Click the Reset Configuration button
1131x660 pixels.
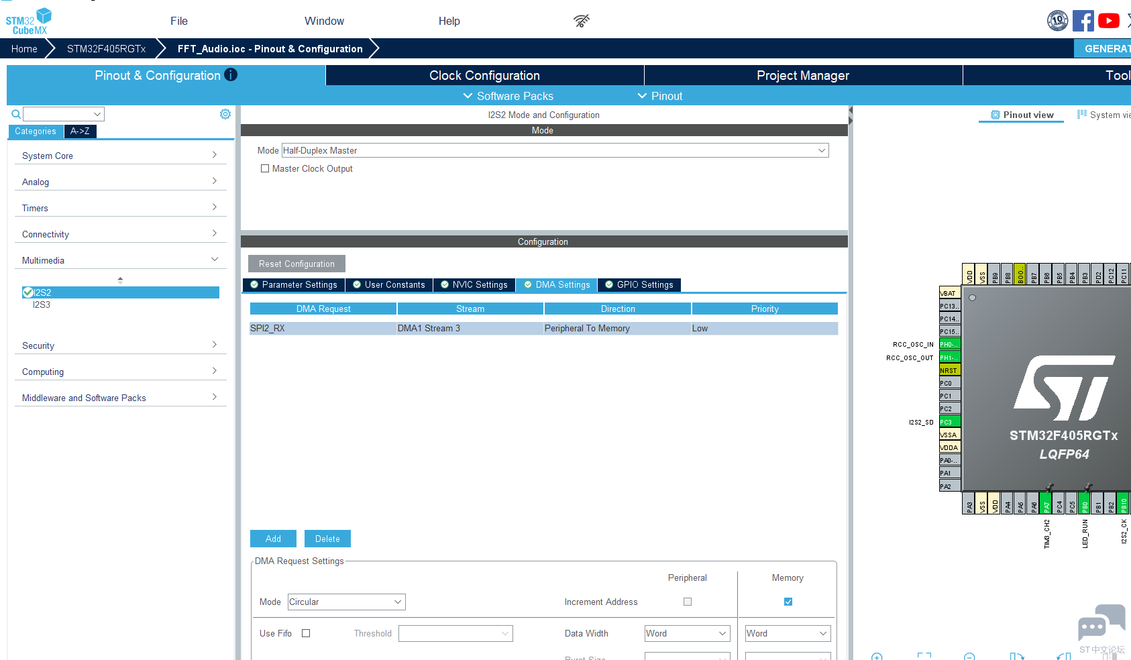coord(297,264)
